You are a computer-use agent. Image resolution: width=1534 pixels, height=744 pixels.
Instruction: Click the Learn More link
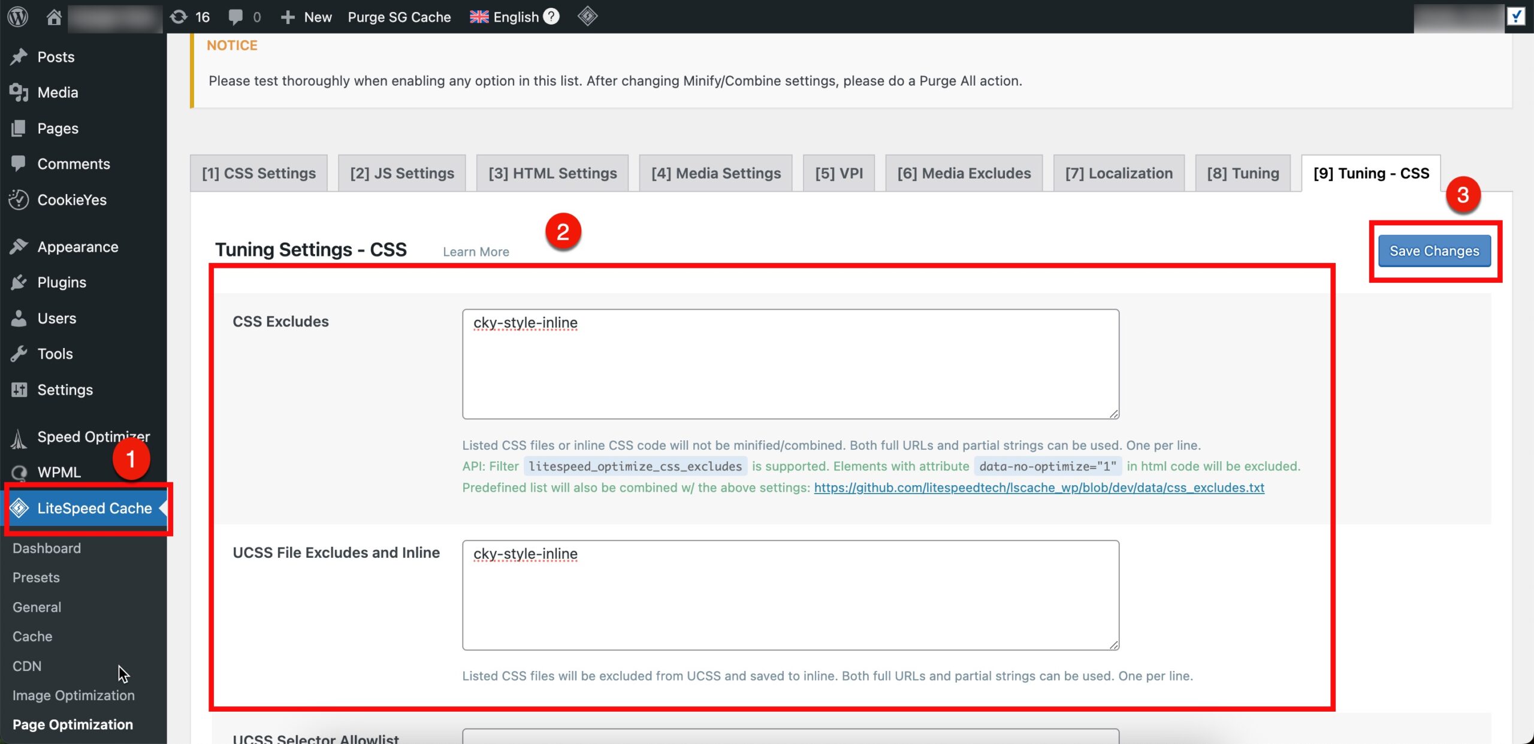coord(476,252)
